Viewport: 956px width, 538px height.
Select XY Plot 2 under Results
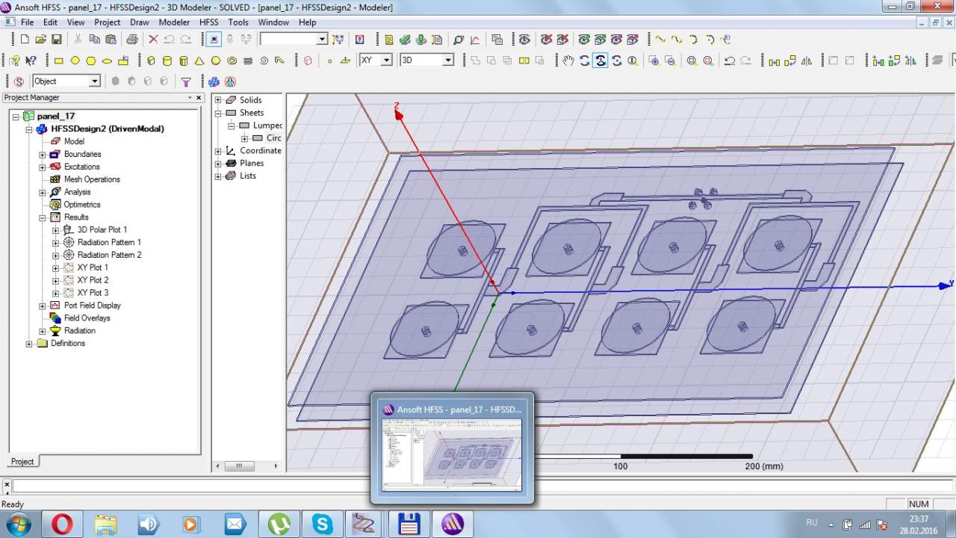(93, 280)
